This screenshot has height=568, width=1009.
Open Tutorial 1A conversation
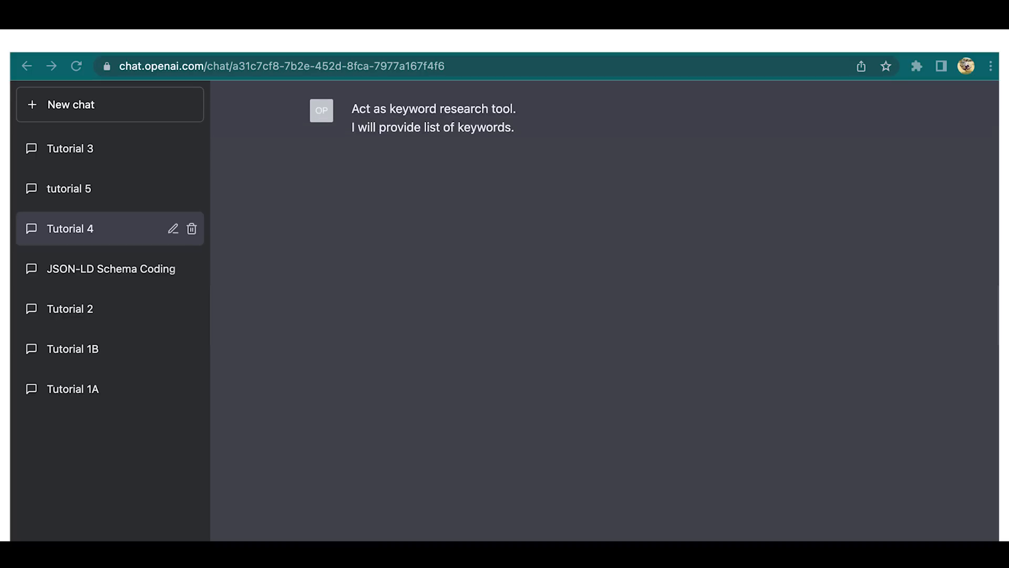click(x=73, y=389)
